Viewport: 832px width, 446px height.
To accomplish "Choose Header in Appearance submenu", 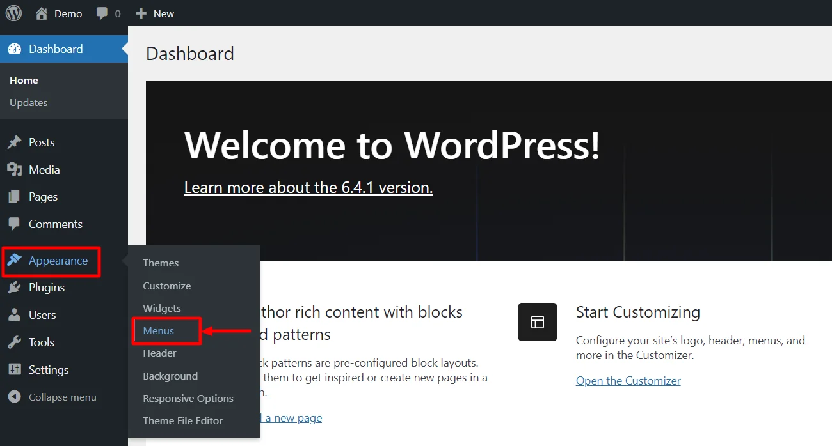I will coord(159,353).
